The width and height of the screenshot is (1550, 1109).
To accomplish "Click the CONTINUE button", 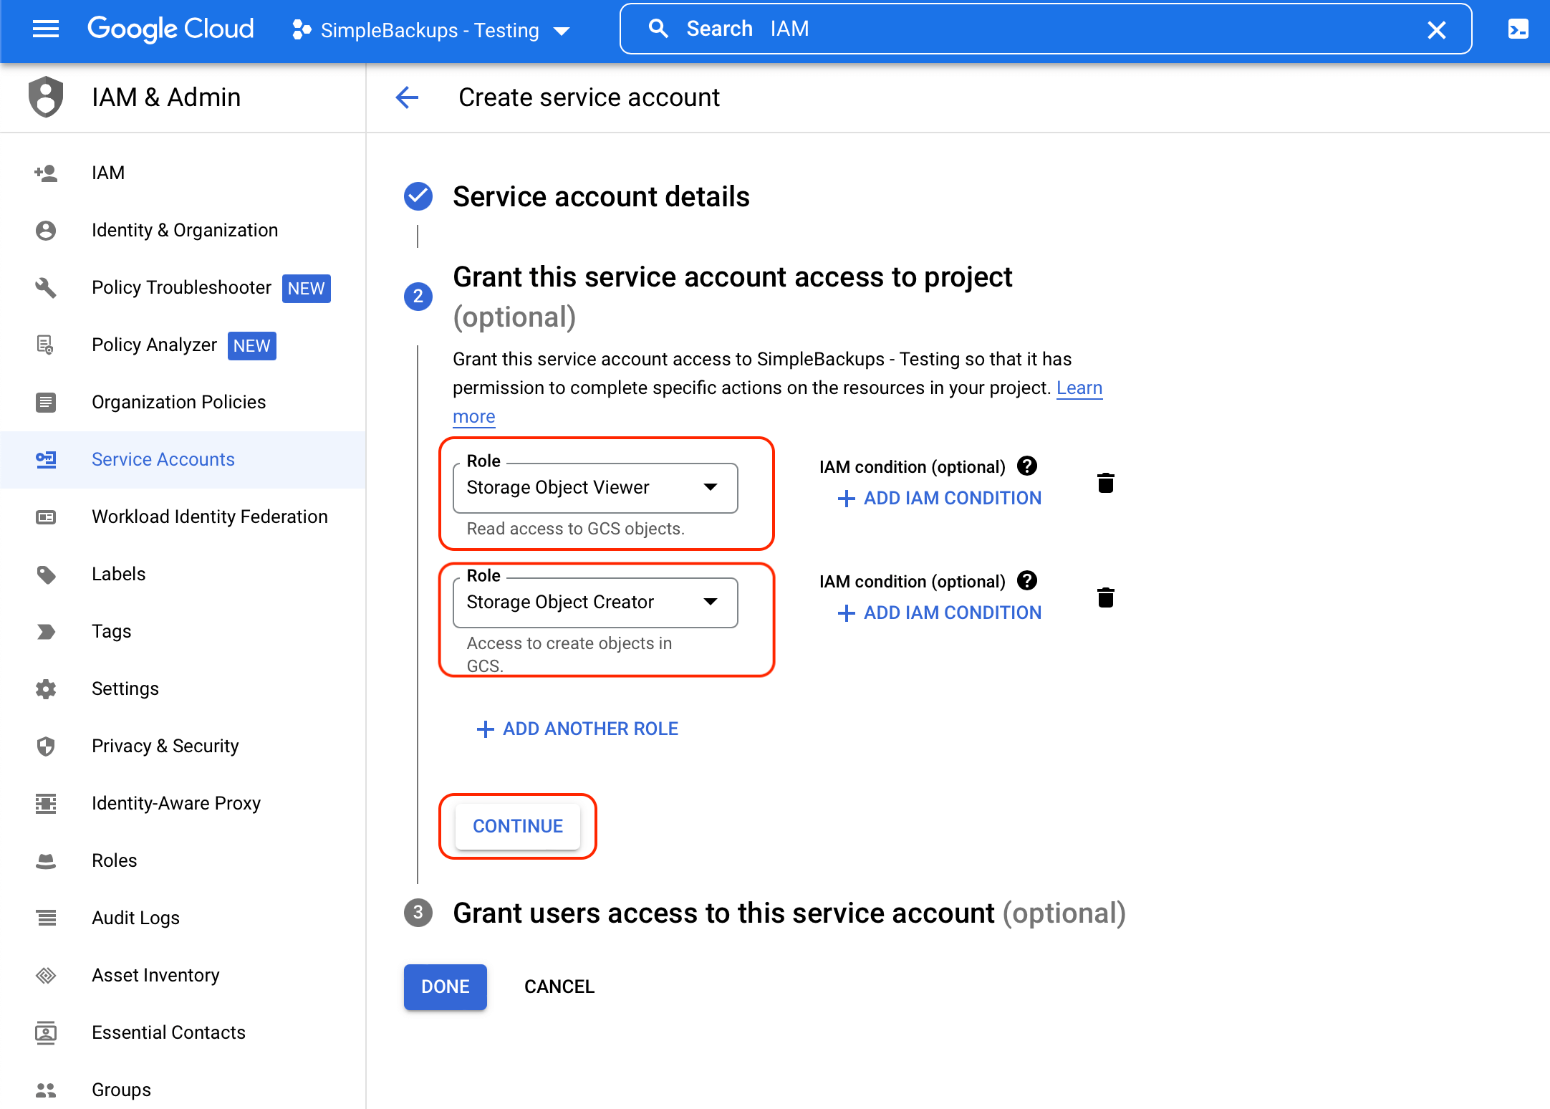I will [517, 826].
